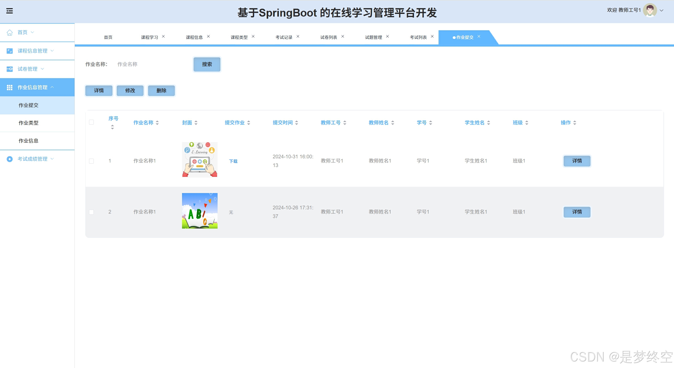The image size is (674, 368).
Task: Click the 考试成绩管理 circle icon
Action: (x=10, y=159)
